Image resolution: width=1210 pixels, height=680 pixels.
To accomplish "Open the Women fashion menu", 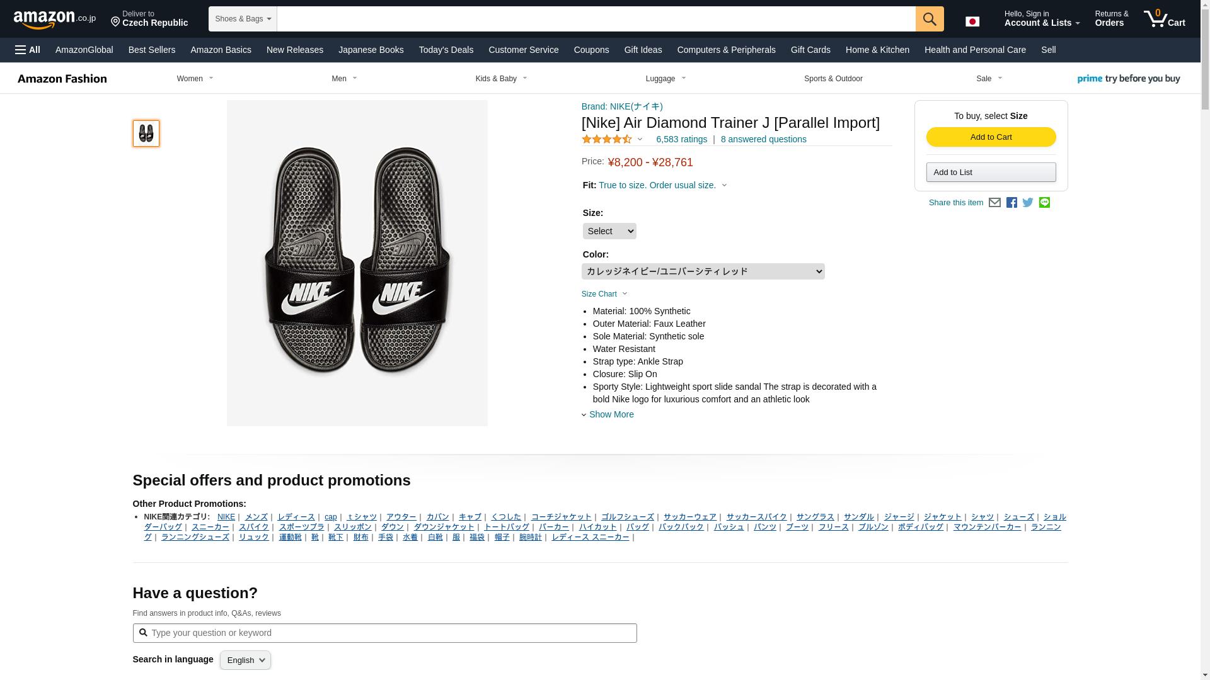I will (195, 79).
